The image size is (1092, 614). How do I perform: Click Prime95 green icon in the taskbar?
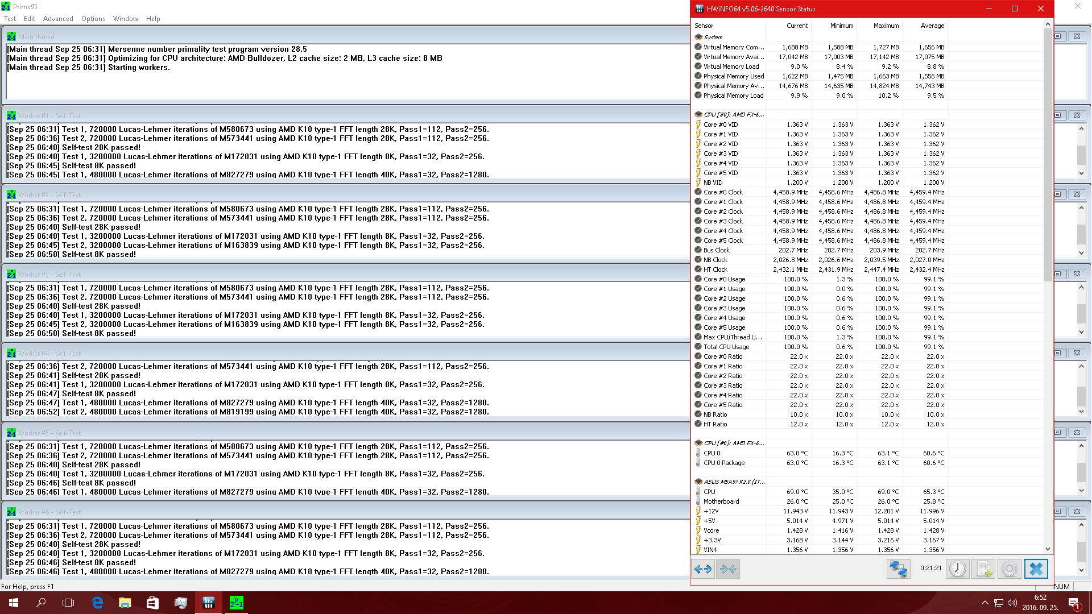coord(236,603)
